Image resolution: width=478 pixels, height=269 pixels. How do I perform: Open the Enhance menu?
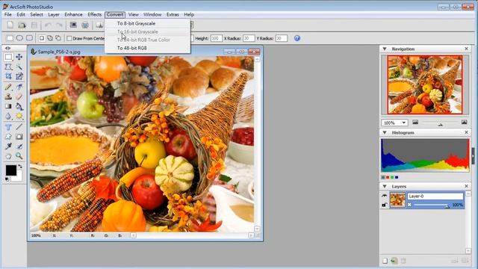pos(73,15)
